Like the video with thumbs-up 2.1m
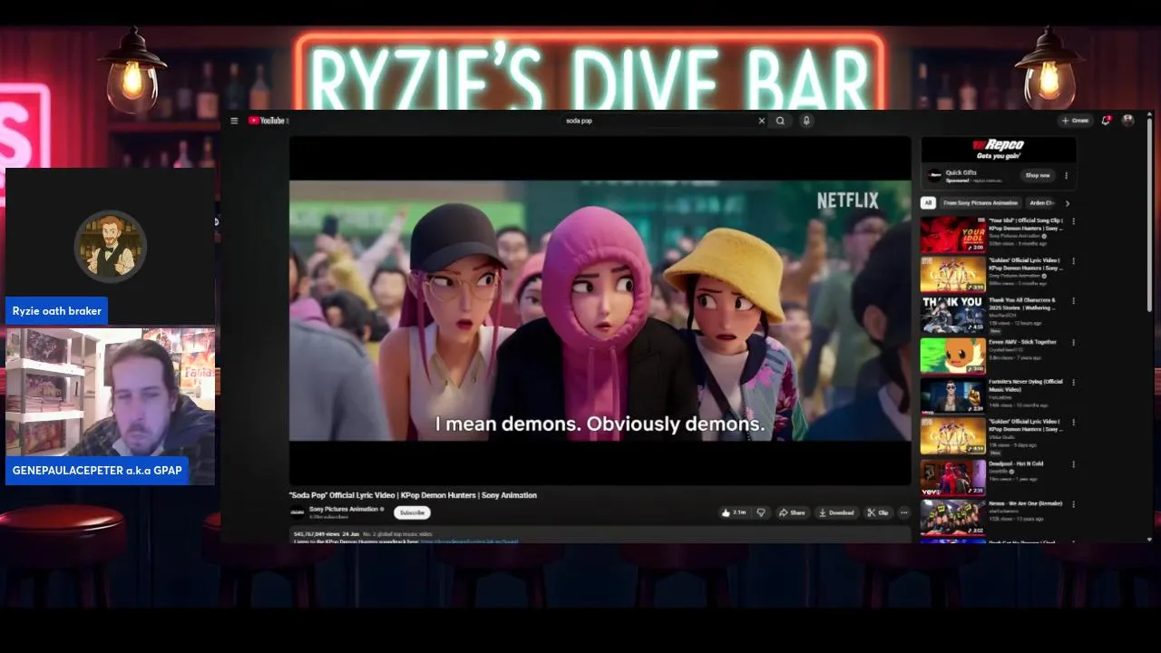This screenshot has height=653, width=1161. coord(733,512)
